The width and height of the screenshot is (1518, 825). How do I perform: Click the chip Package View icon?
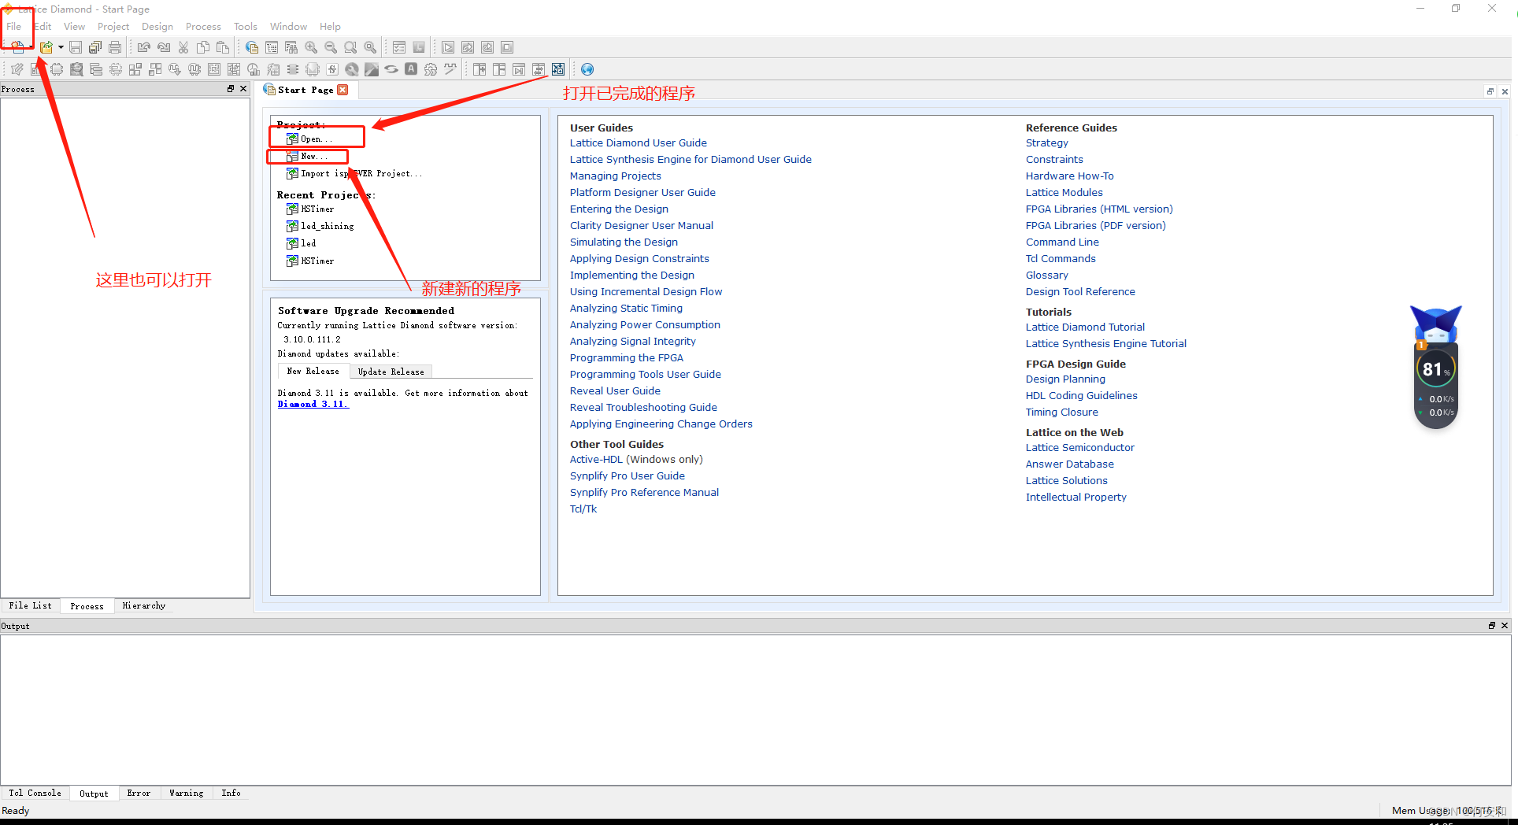coord(57,69)
